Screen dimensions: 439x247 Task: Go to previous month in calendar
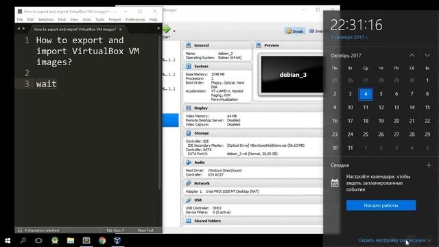click(x=412, y=56)
